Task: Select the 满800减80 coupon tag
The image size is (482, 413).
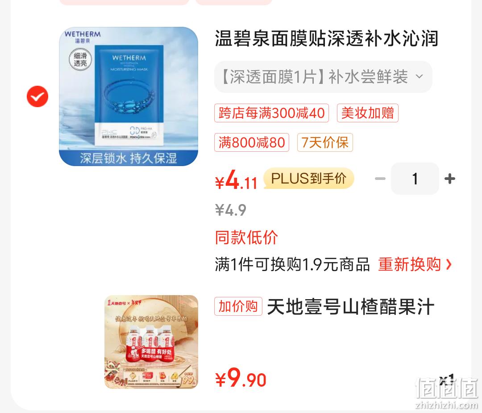Action: 252,142
